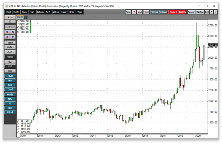
Task: Click the Support button
Action: coord(192,12)
